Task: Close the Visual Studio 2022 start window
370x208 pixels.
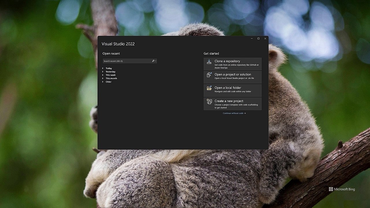Action: [265, 38]
